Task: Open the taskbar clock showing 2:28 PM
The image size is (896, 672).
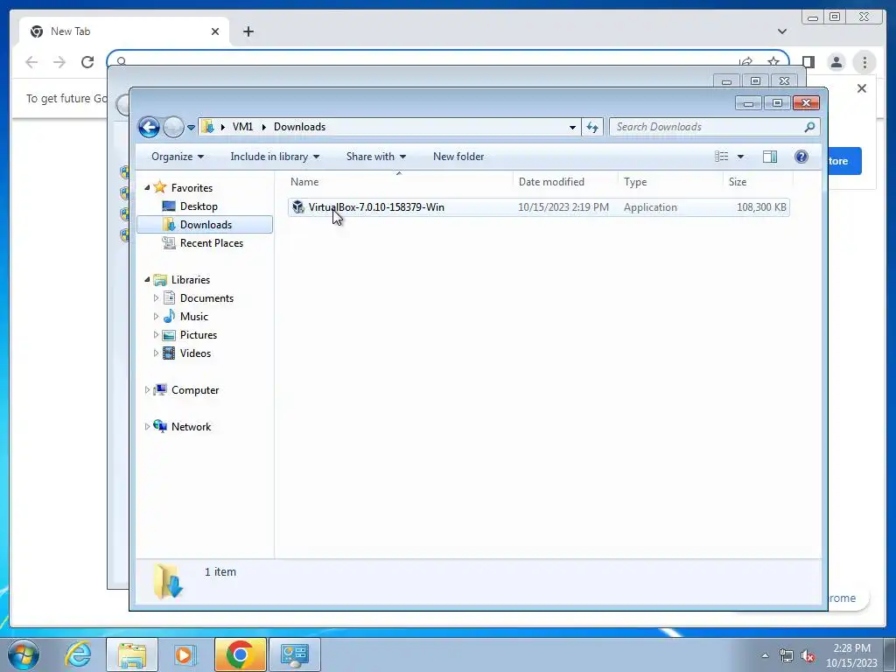Action: (851, 655)
